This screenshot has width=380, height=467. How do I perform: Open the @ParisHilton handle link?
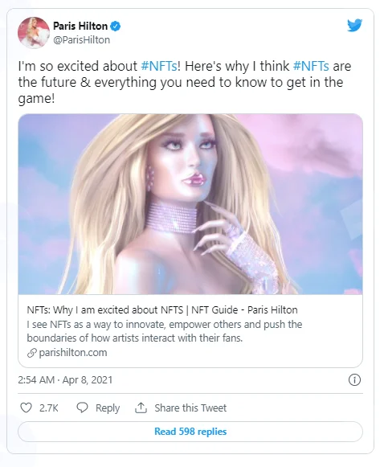point(81,40)
